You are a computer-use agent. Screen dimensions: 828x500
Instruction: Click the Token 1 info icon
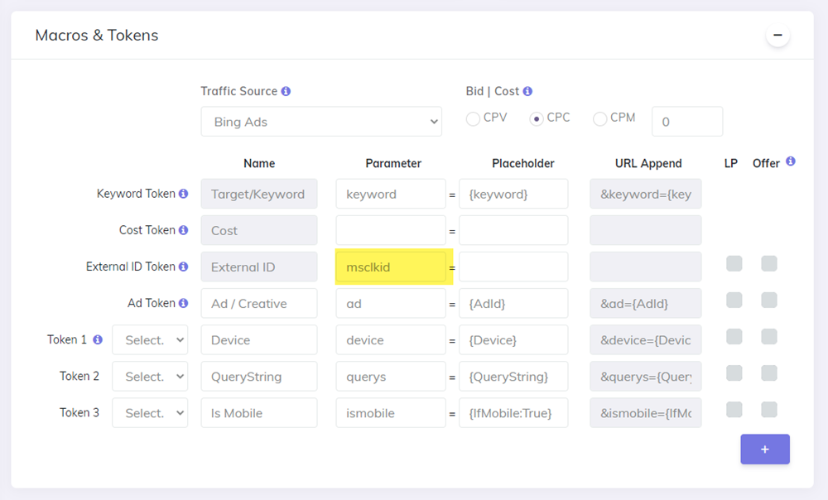[x=97, y=339]
